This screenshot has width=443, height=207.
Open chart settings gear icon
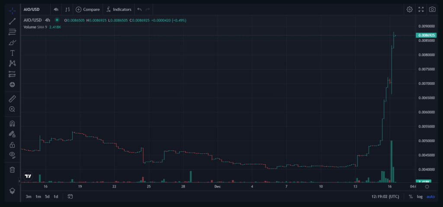[x=409, y=10]
